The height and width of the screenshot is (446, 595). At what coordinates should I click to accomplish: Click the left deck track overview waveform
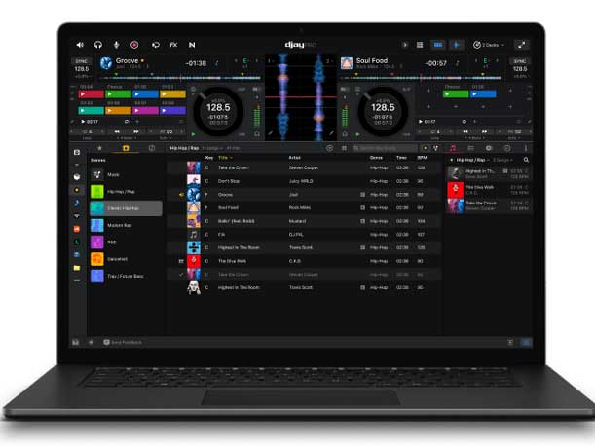(173, 78)
